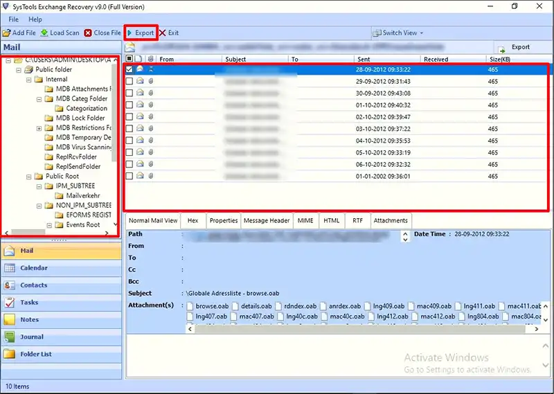Click the Add File toolbar icon

(x=6, y=33)
